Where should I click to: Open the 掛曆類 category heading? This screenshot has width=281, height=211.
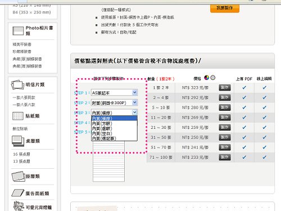33,176
